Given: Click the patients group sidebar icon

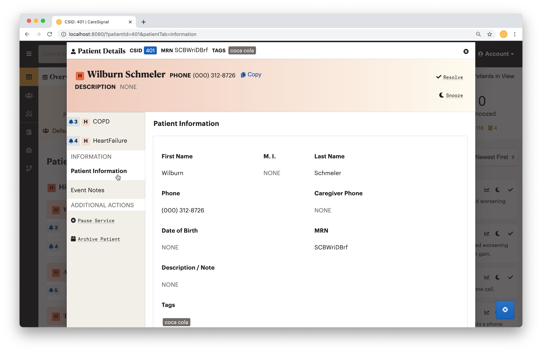Looking at the screenshot, I should pos(29,96).
